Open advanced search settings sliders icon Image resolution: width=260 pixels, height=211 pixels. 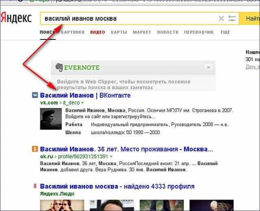[232, 18]
